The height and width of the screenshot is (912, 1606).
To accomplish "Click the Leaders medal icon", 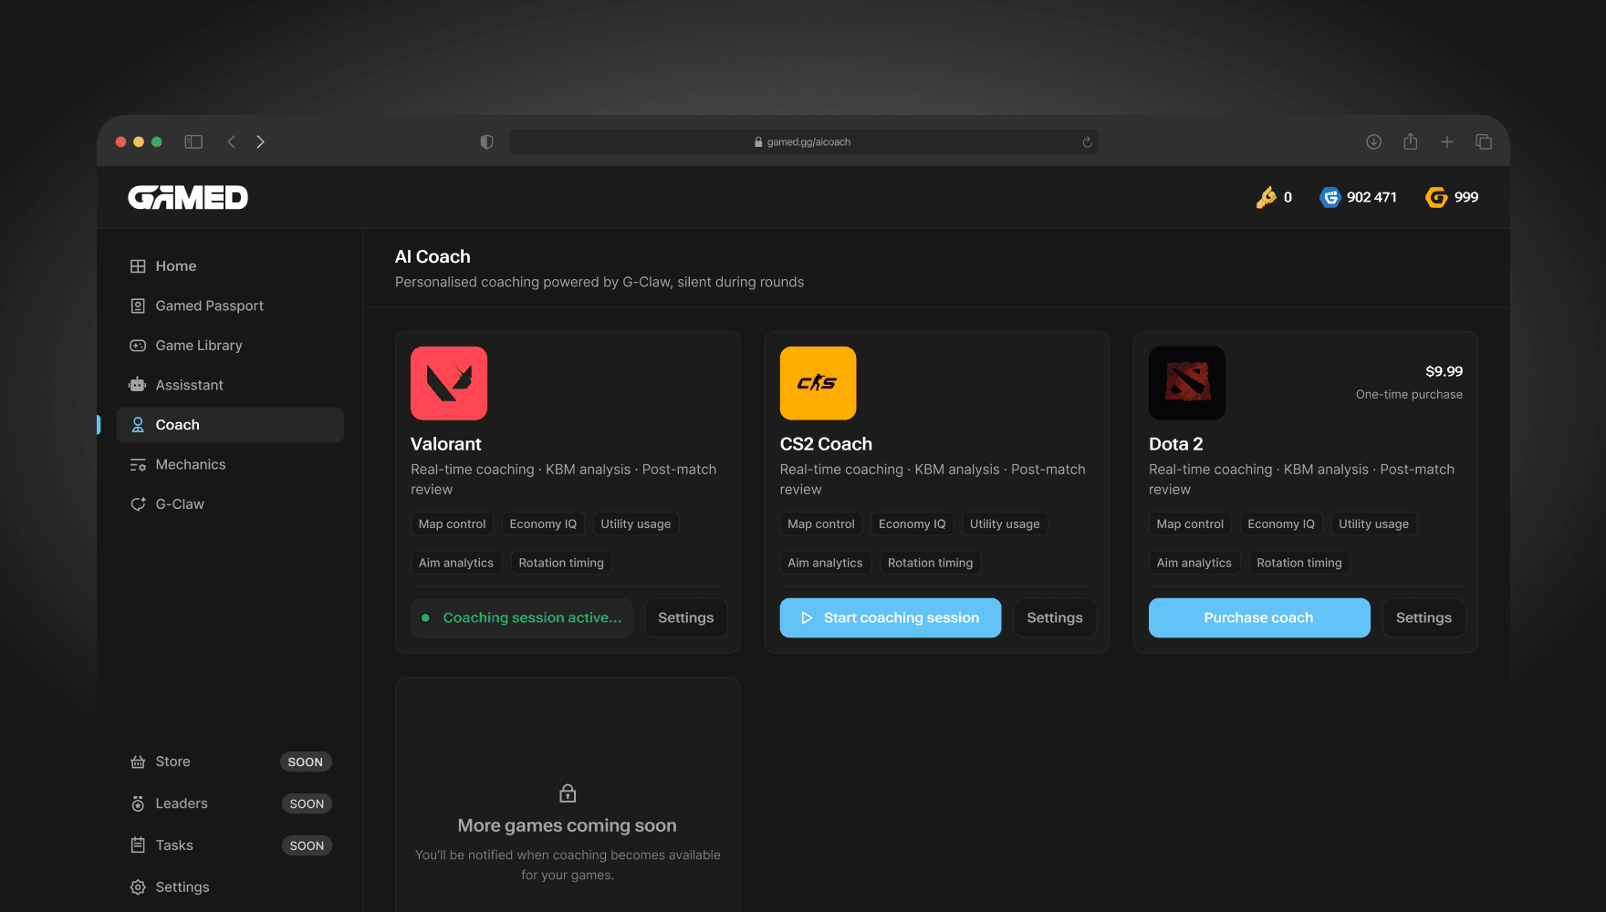I will (x=138, y=803).
